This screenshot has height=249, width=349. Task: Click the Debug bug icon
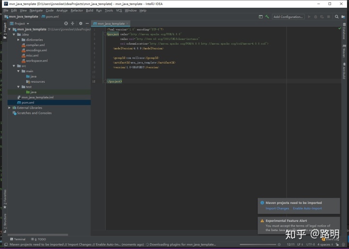click(x=316, y=16)
